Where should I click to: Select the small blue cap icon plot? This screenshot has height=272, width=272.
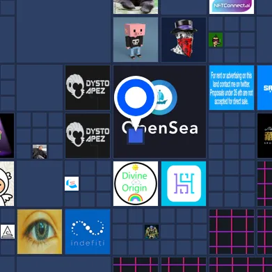pos(72,184)
